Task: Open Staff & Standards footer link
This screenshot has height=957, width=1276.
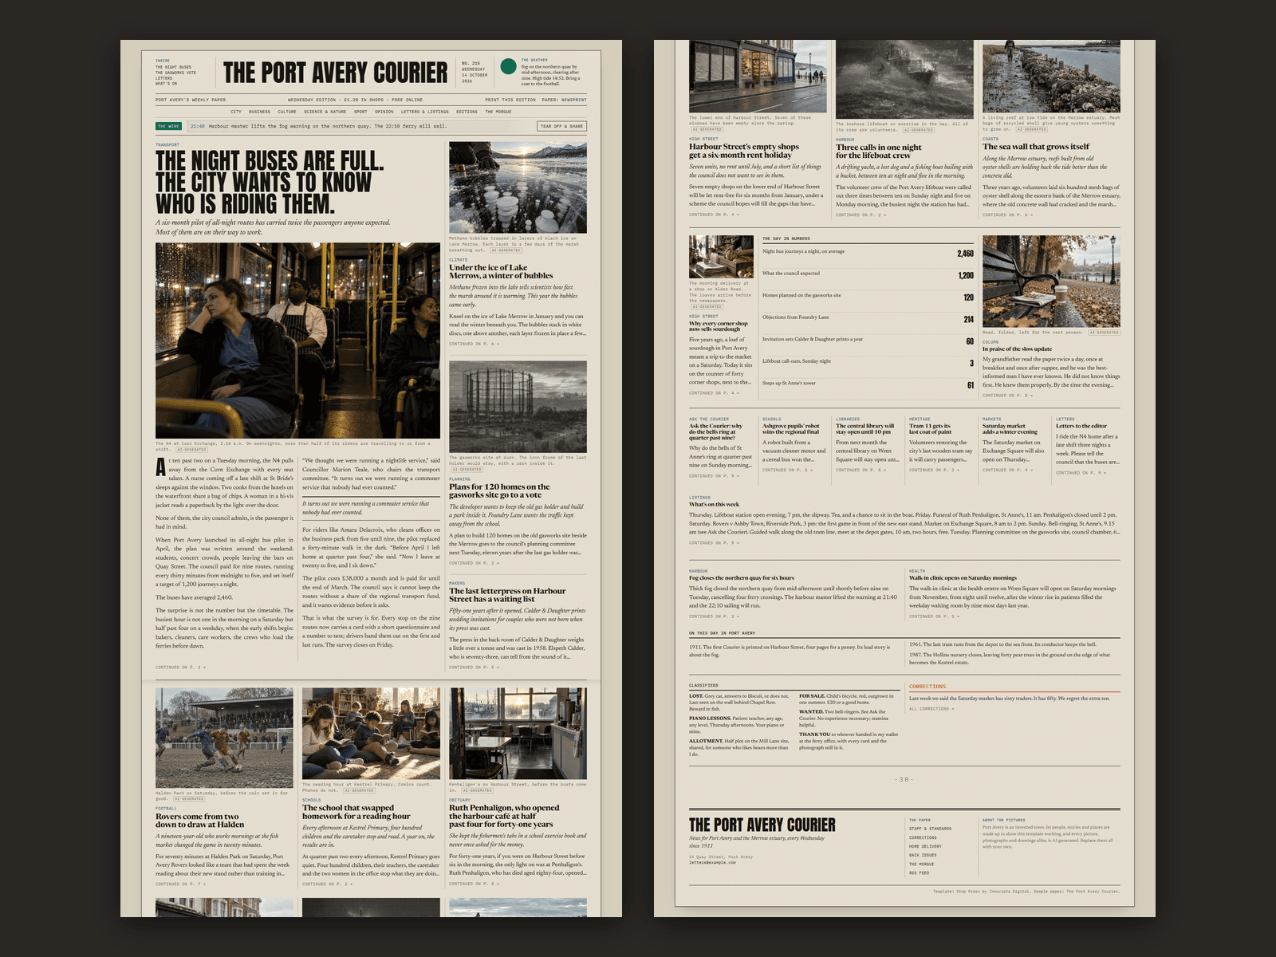Action: pos(930,829)
